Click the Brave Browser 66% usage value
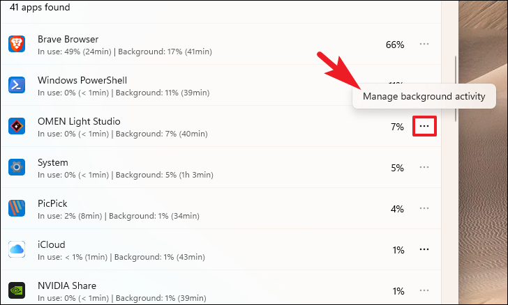Image resolution: width=508 pixels, height=305 pixels. pos(395,45)
